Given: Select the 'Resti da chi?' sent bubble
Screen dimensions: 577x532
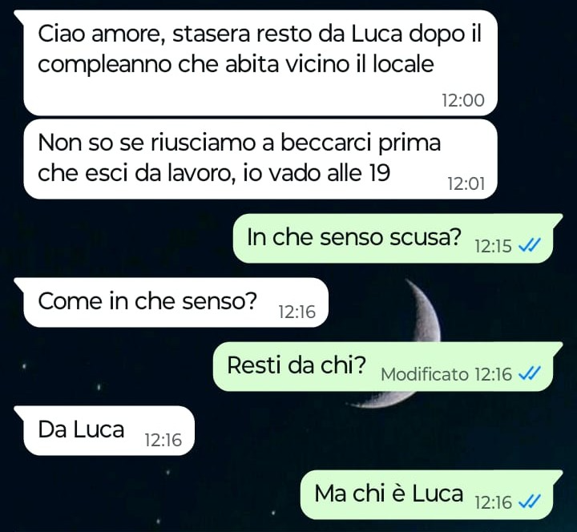Looking at the screenshot, I should (x=388, y=366).
